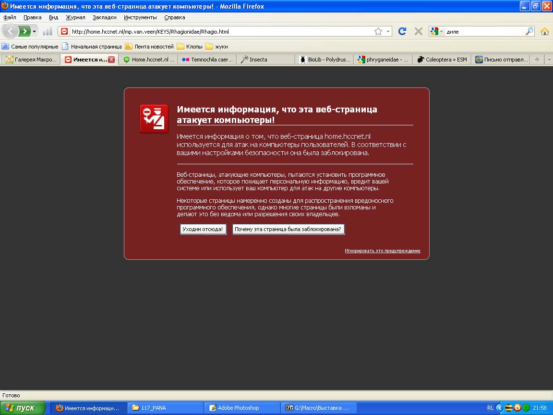
Task: Click the URL address field
Action: [221, 32]
